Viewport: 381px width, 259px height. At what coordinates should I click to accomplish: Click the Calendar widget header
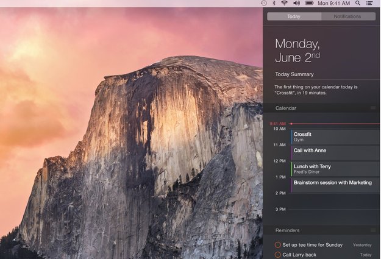[x=322, y=108]
